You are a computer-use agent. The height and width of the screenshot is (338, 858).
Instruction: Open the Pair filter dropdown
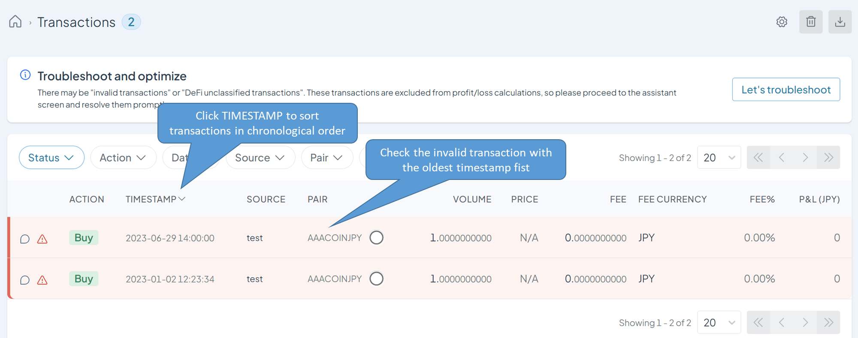(327, 157)
